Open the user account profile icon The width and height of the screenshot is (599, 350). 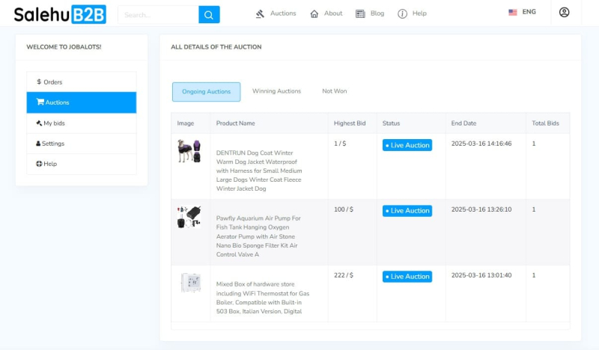[x=564, y=13]
